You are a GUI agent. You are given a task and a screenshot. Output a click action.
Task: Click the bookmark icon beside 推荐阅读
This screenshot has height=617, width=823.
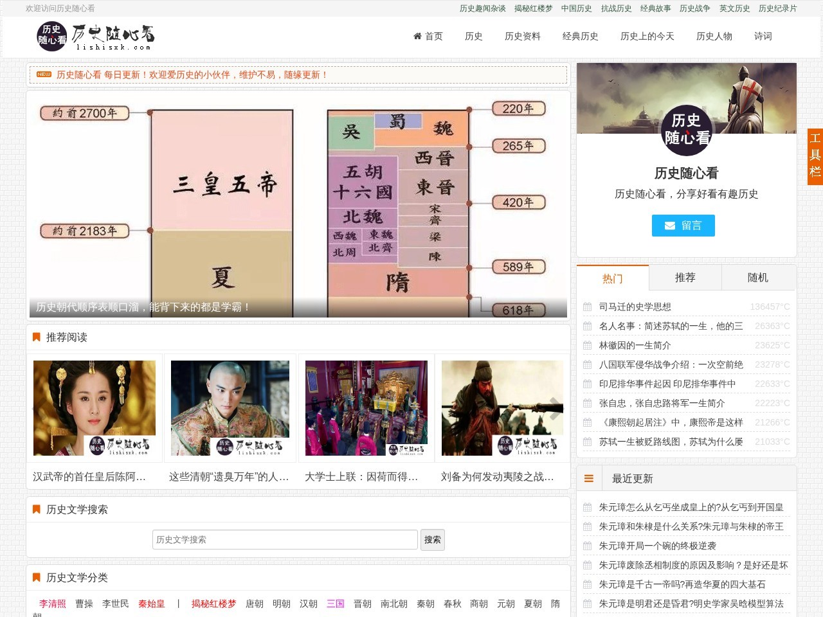(x=36, y=337)
